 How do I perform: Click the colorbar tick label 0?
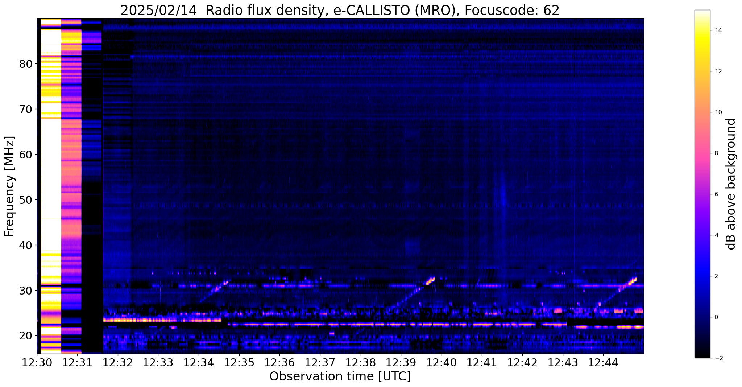[x=716, y=317]
